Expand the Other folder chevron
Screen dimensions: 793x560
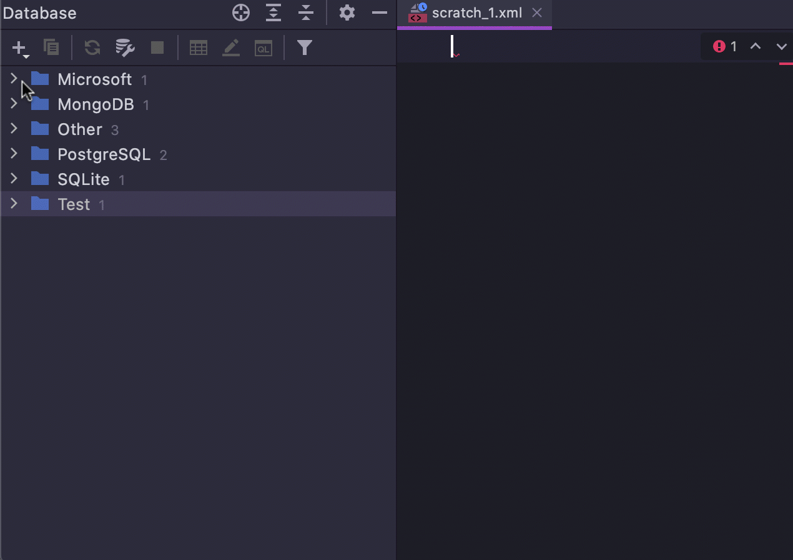pyautogui.click(x=14, y=129)
